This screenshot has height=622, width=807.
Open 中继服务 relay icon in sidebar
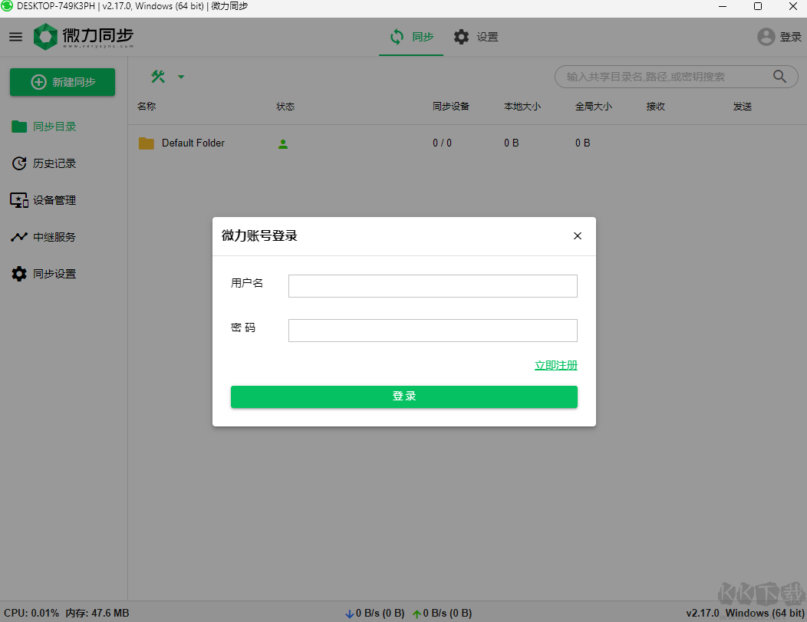(x=19, y=237)
